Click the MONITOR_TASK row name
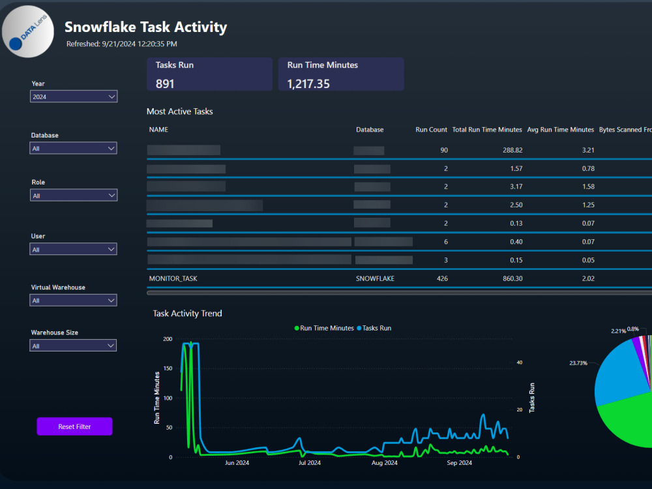This screenshot has width=652, height=489. coord(173,278)
